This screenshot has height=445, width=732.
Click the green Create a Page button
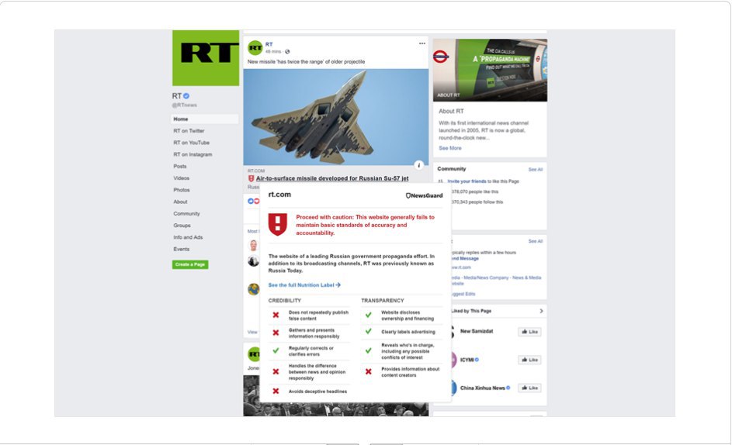(190, 264)
